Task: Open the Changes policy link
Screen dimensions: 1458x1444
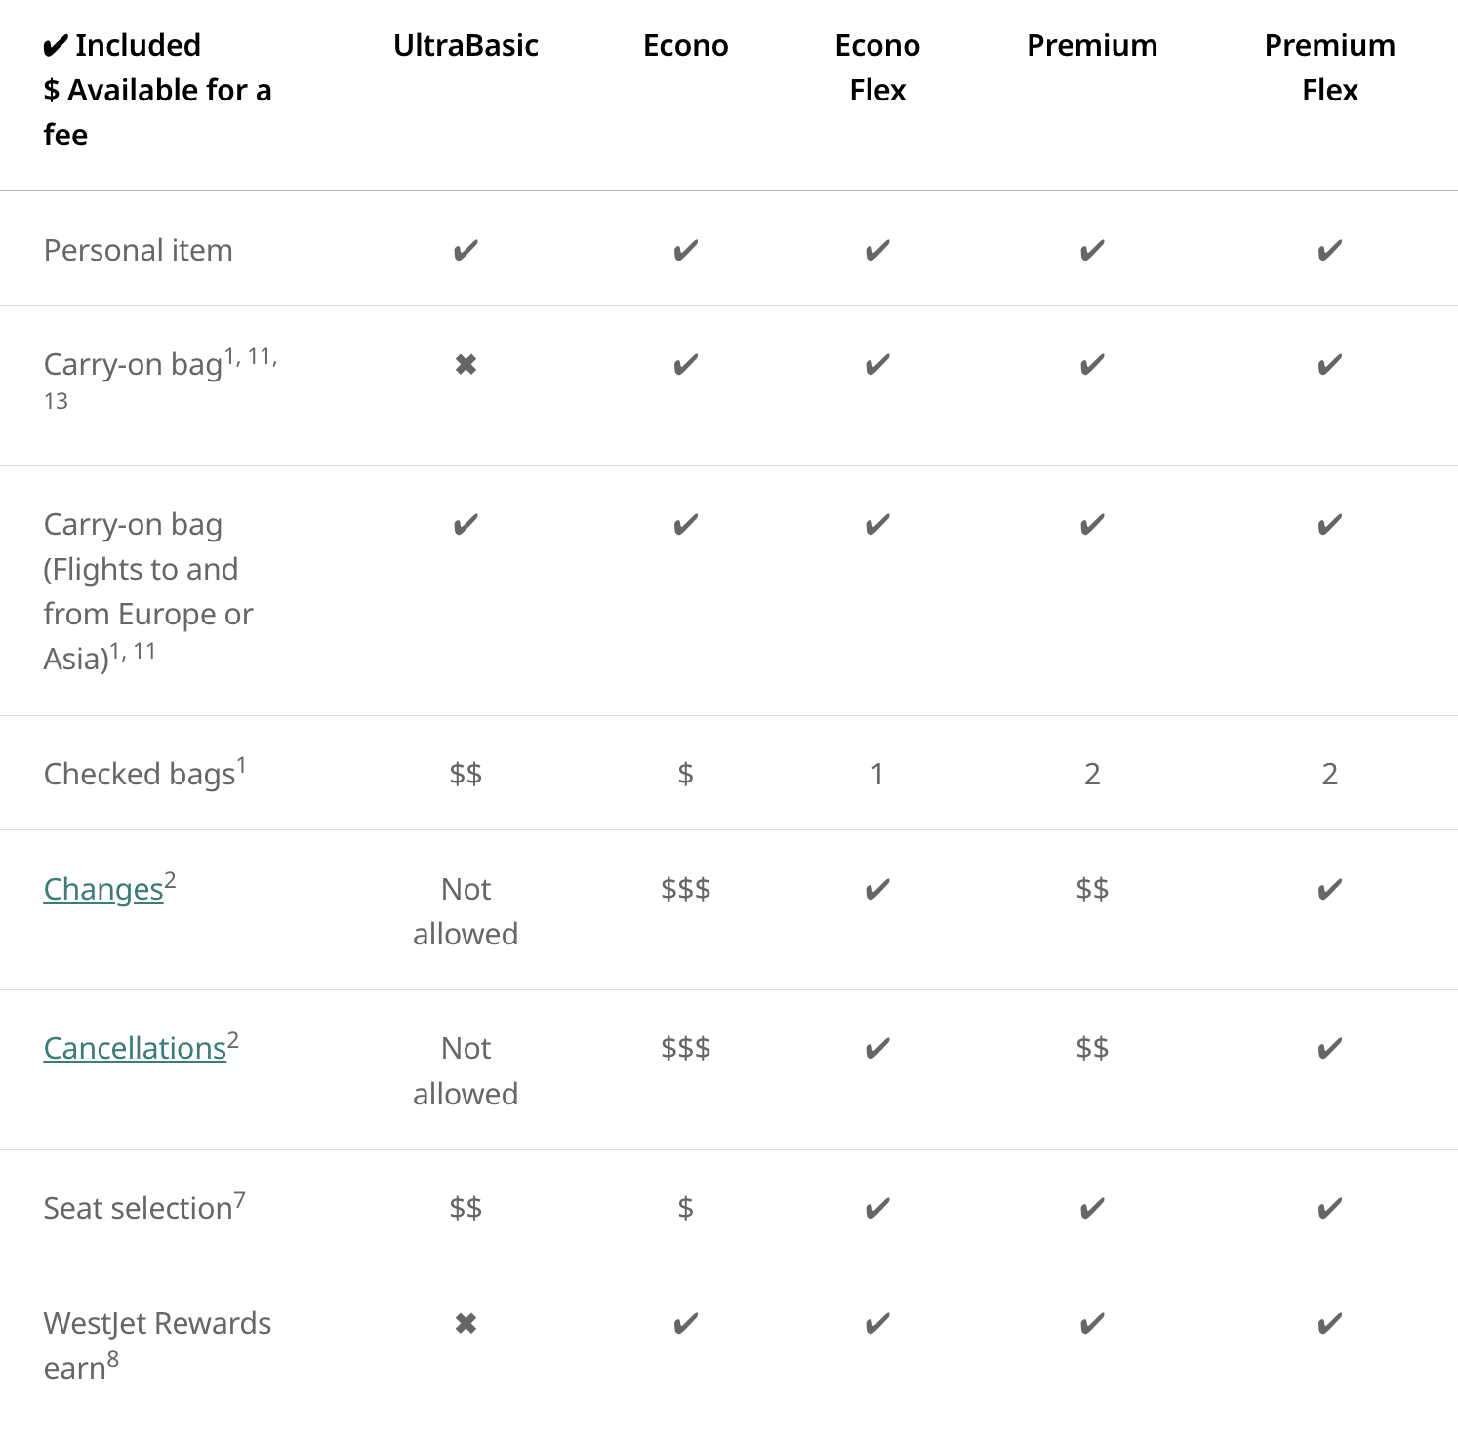Action: 103,889
